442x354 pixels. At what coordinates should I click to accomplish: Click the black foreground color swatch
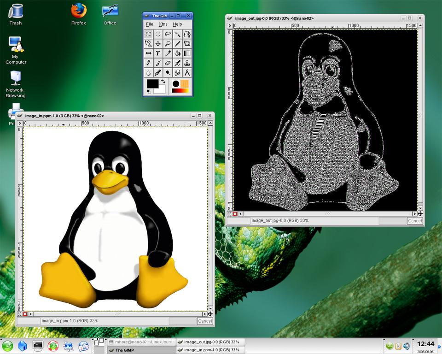[152, 84]
